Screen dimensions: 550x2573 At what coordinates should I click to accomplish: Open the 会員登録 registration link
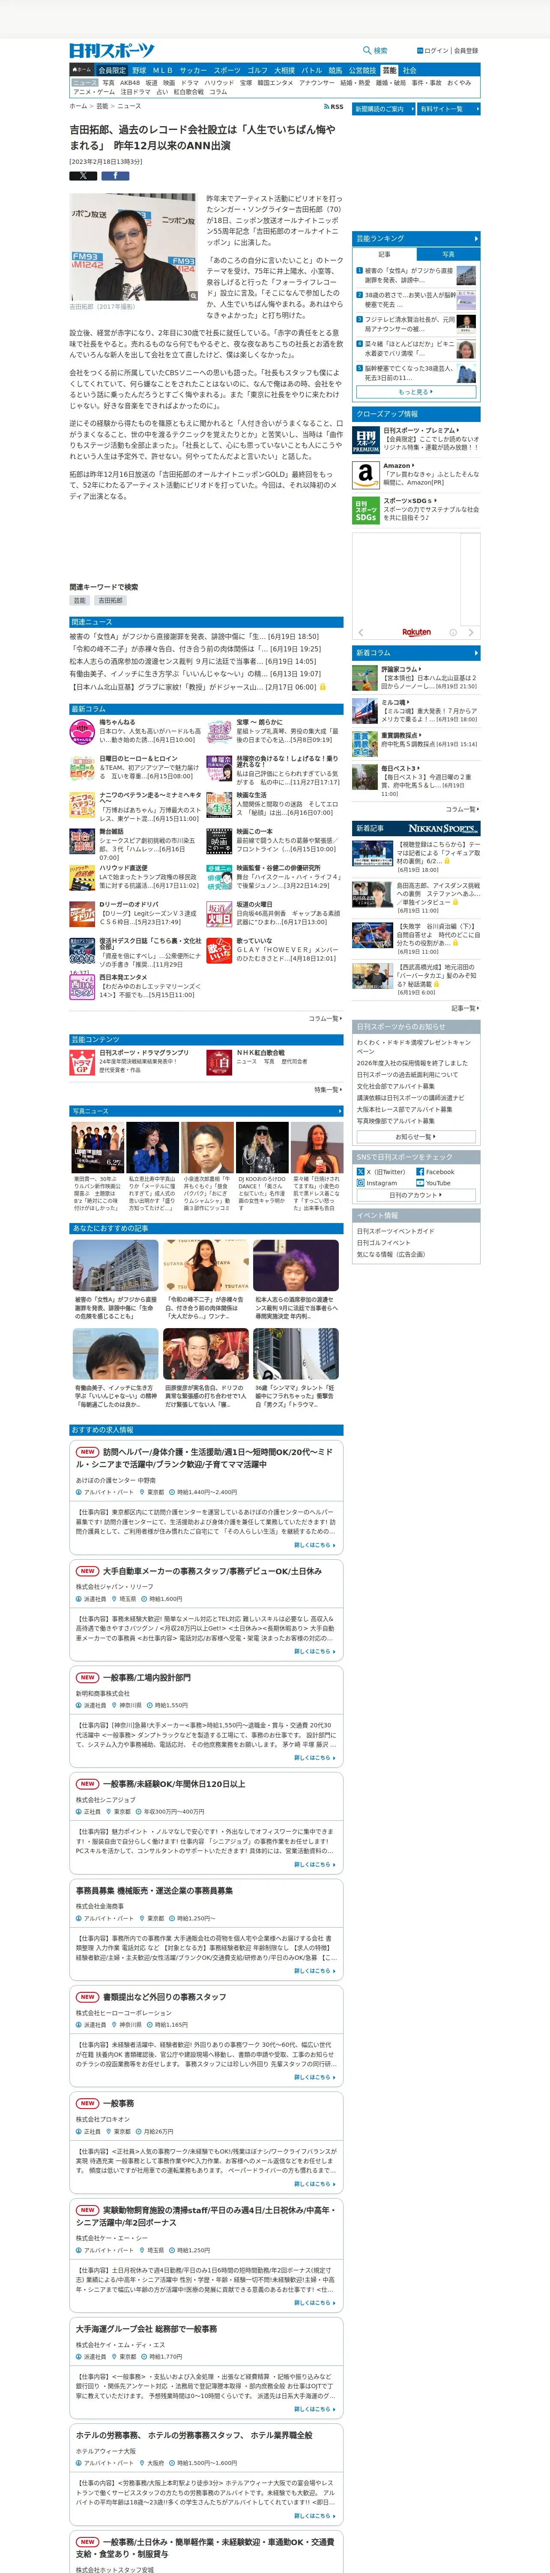click(466, 50)
